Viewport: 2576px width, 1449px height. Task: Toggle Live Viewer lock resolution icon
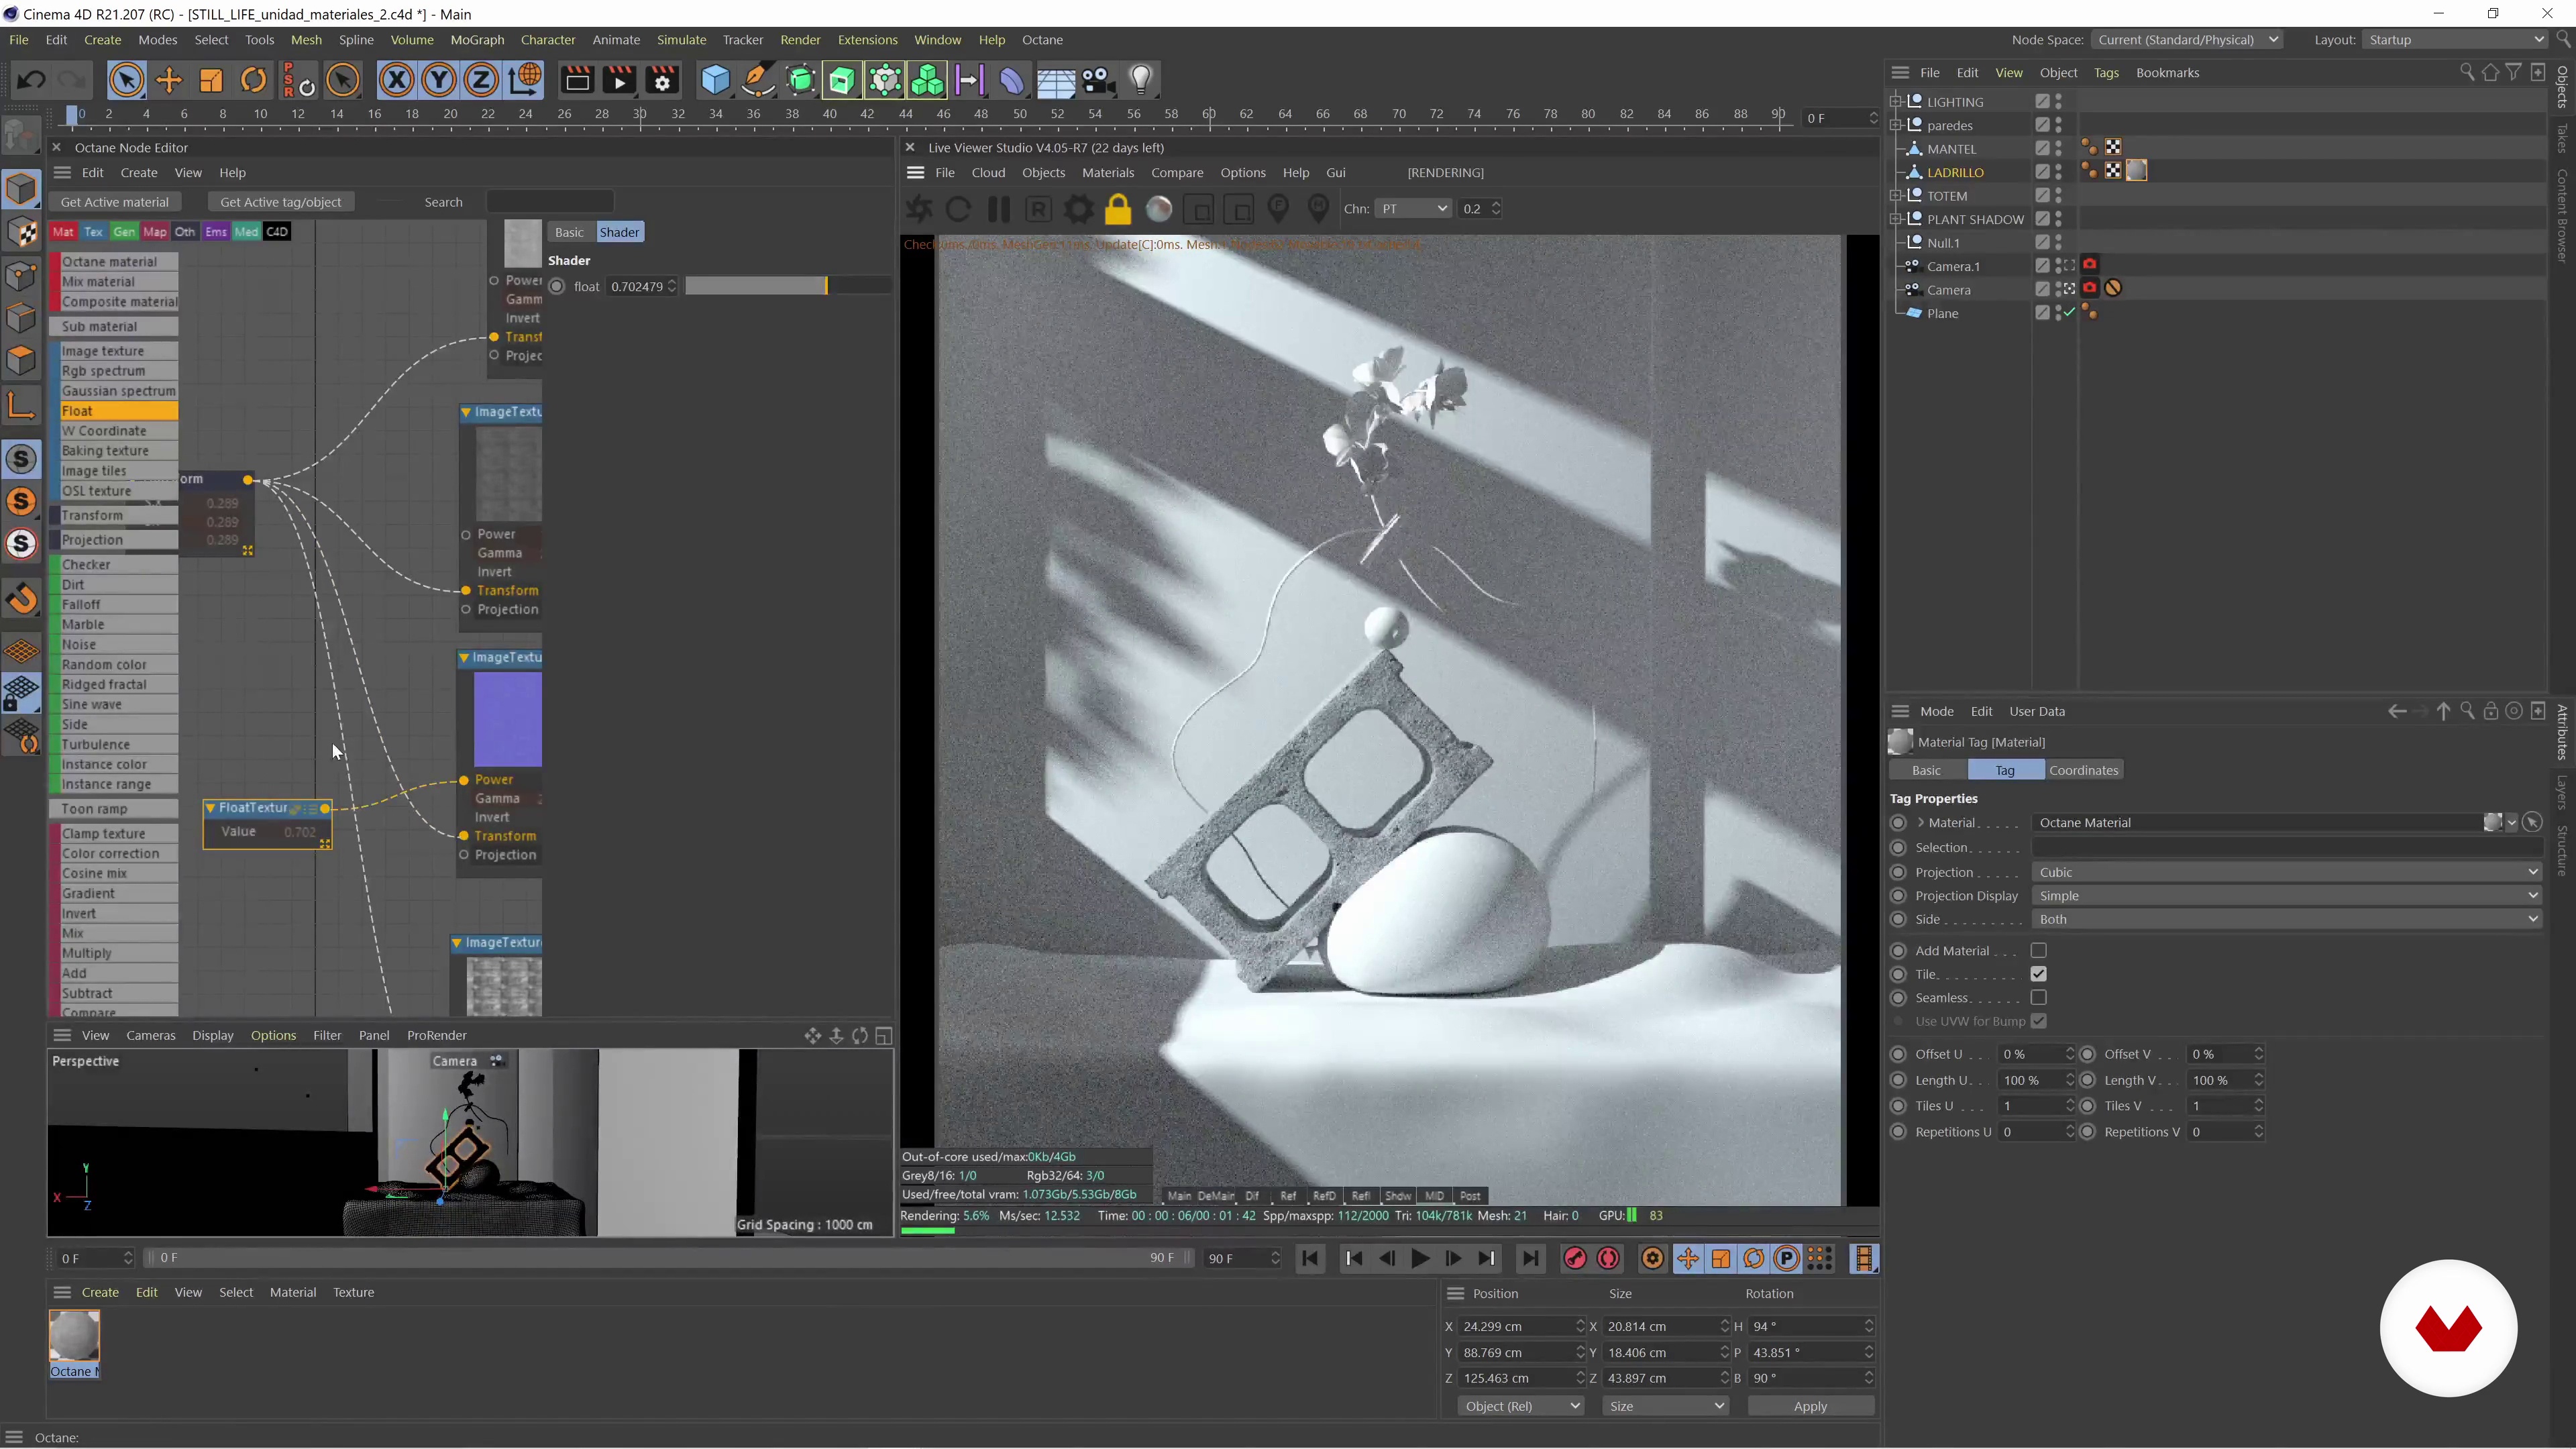[1118, 209]
